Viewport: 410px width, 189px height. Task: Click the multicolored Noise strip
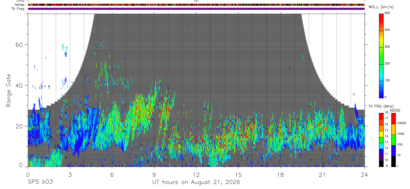pyautogui.click(x=196, y=5)
